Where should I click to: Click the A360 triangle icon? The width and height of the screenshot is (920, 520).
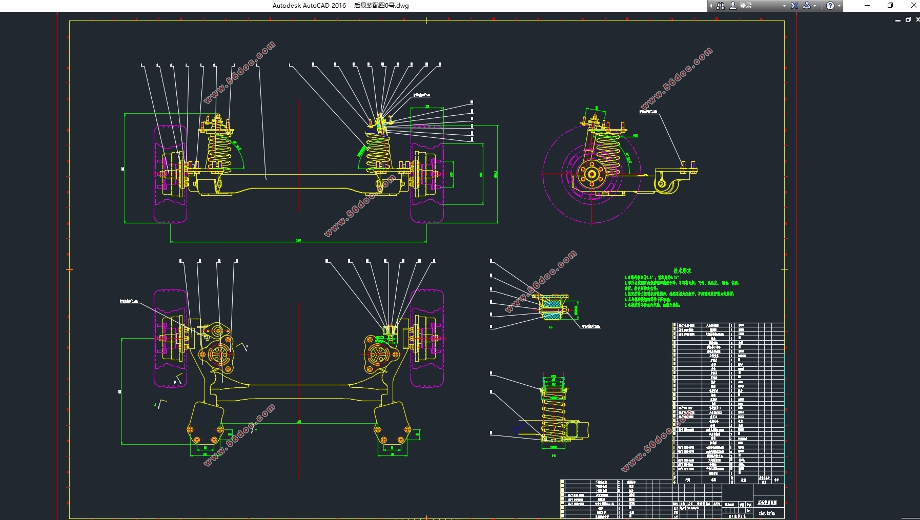coord(807,6)
